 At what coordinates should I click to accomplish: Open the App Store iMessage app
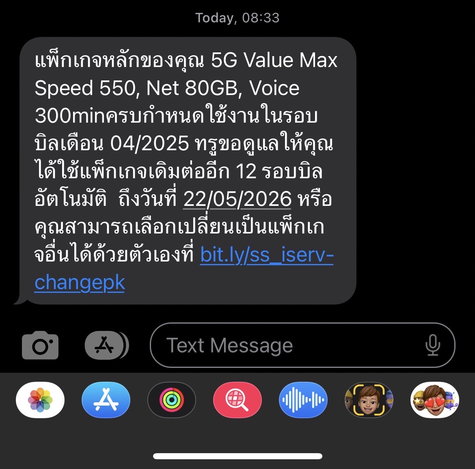(106, 400)
